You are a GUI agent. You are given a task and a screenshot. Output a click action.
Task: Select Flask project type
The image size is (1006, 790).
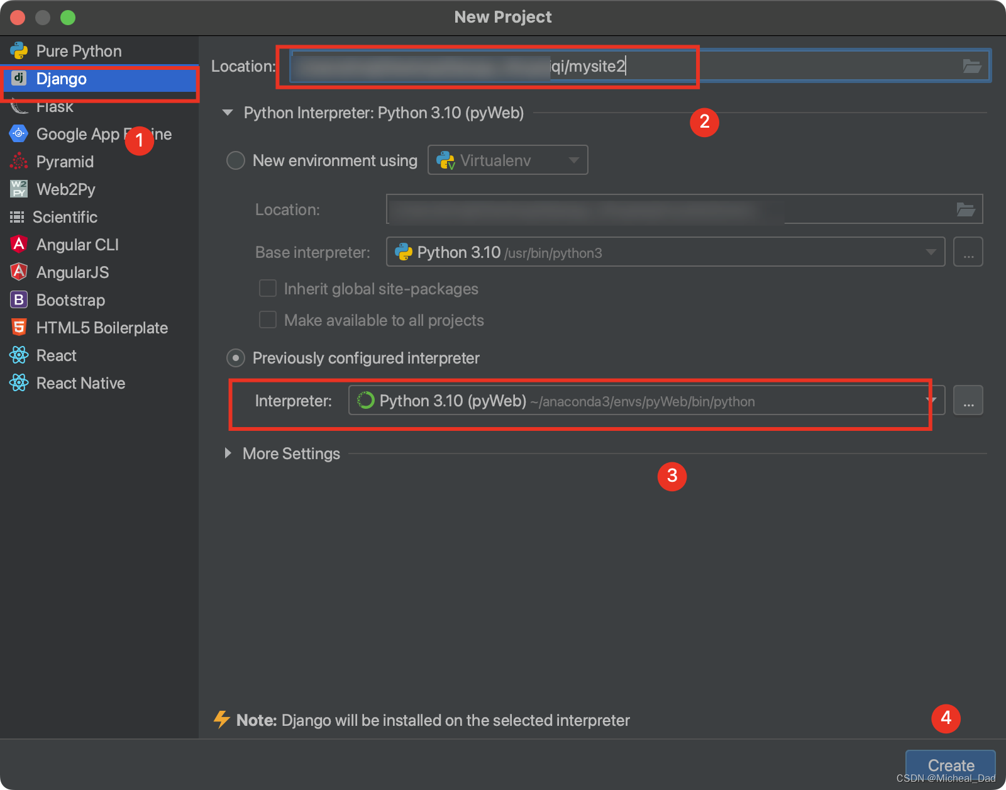pos(99,106)
